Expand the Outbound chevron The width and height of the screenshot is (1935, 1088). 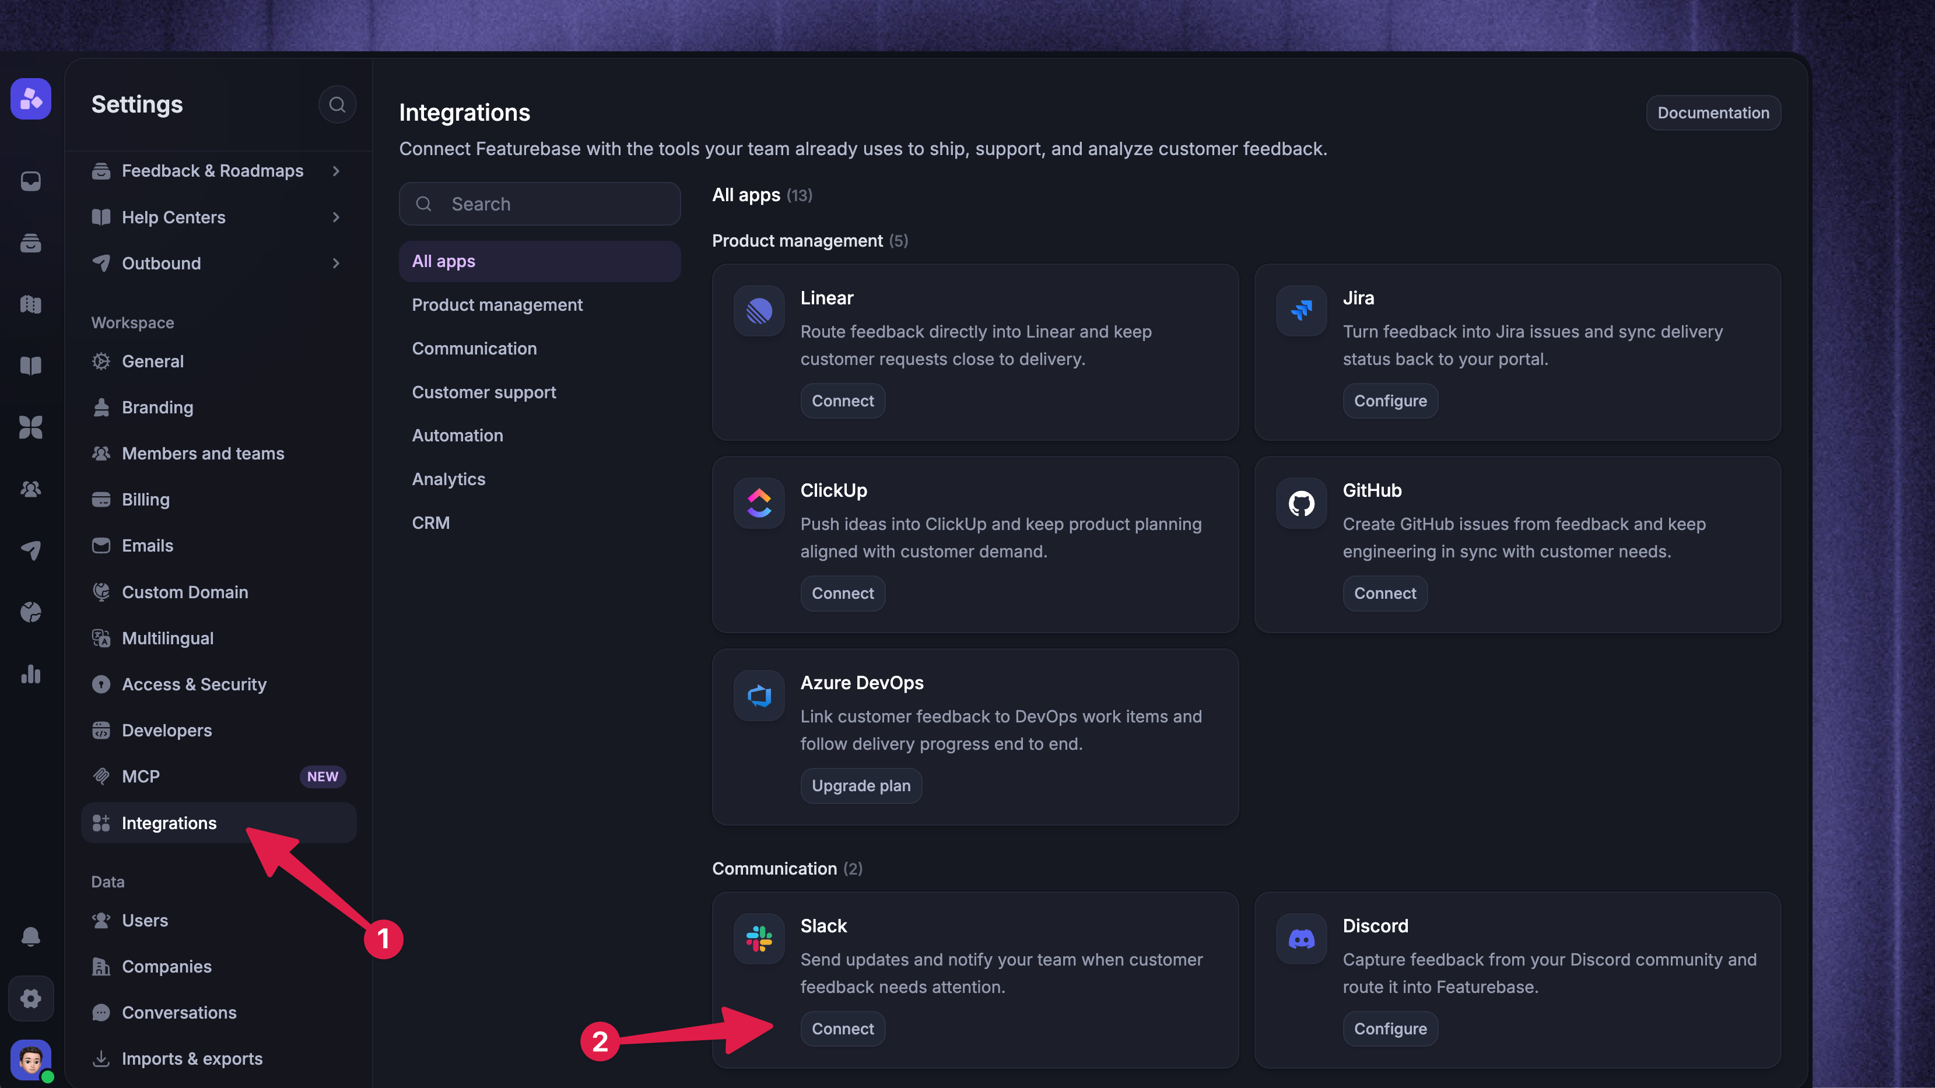[x=336, y=264]
